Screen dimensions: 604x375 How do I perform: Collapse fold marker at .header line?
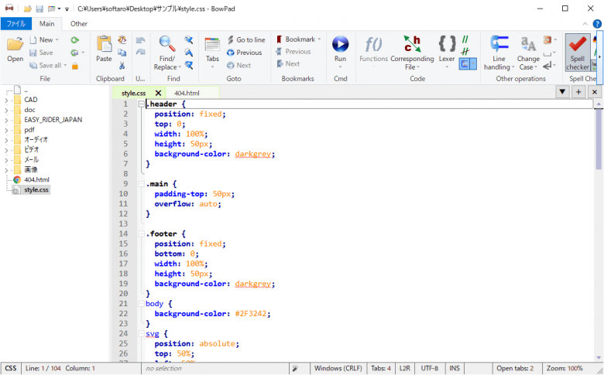pyautogui.click(x=142, y=104)
